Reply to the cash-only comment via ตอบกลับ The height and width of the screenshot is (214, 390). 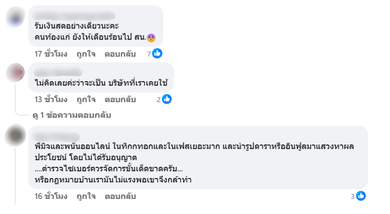(120, 54)
